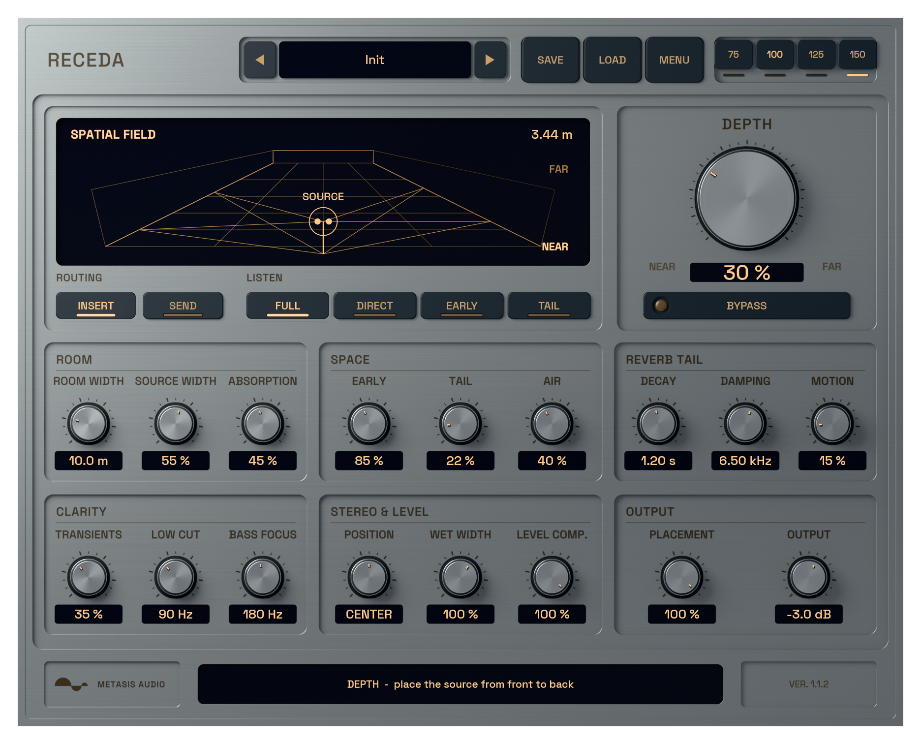Set interface scale to 125
The height and width of the screenshot is (744, 921).
pyautogui.click(x=816, y=55)
